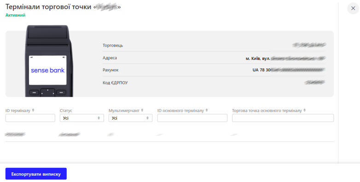Click the Експортувати виписку button
This screenshot has width=360, height=182.
[36, 174]
